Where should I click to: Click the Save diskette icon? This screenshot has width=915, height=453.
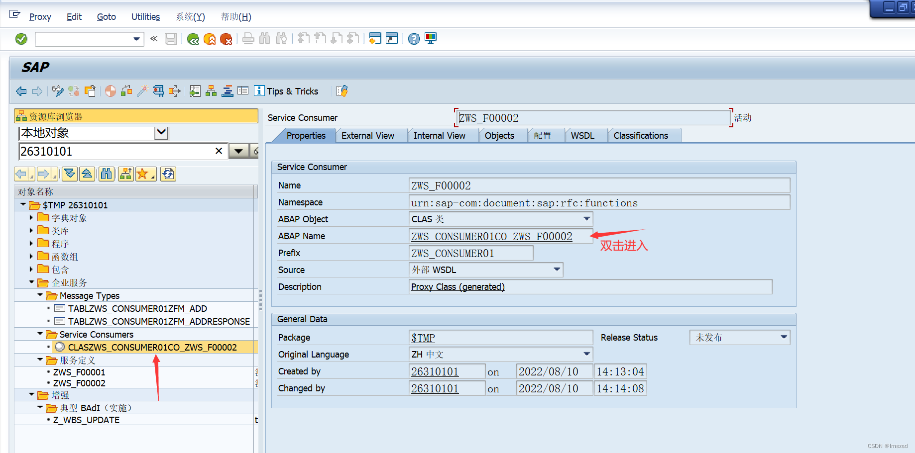coord(171,39)
